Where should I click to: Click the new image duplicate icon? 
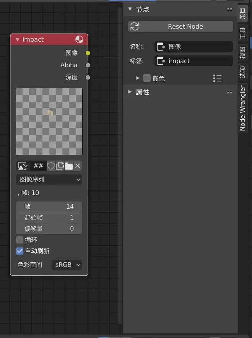(x=60, y=166)
